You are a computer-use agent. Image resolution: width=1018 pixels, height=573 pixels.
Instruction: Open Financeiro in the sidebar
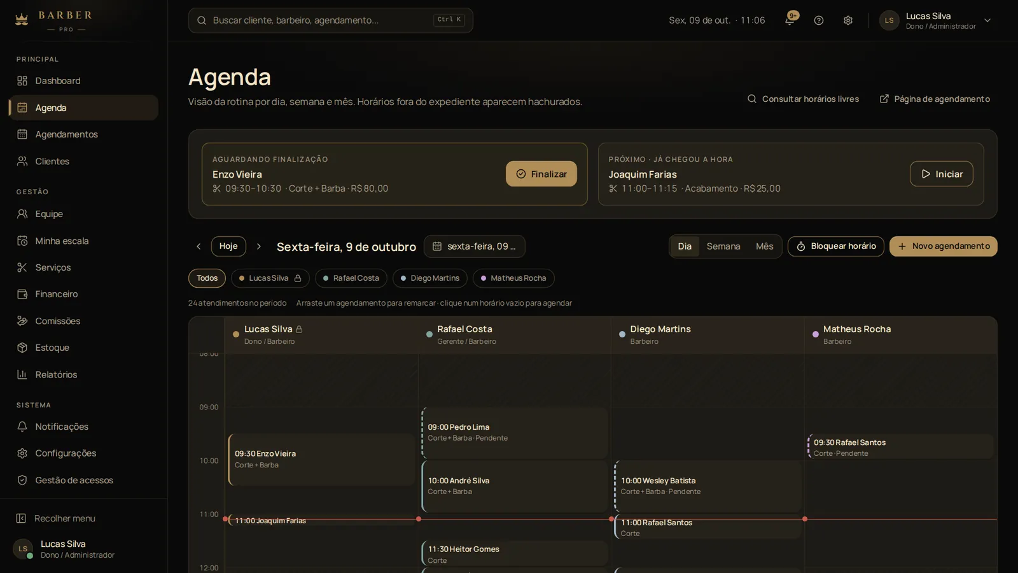[83, 294]
